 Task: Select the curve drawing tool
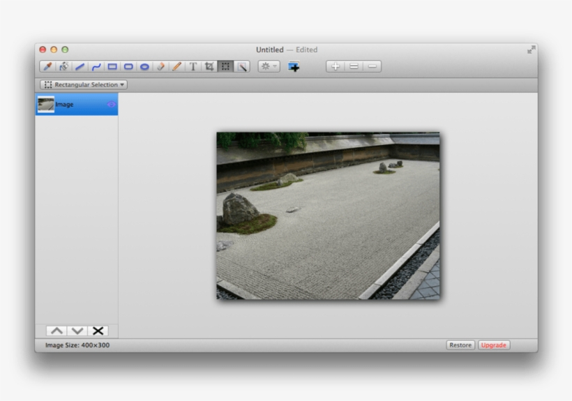[96, 67]
